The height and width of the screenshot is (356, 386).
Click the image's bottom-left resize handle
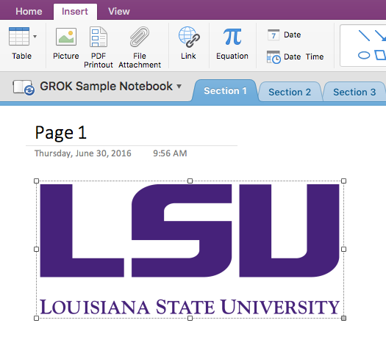click(x=37, y=318)
